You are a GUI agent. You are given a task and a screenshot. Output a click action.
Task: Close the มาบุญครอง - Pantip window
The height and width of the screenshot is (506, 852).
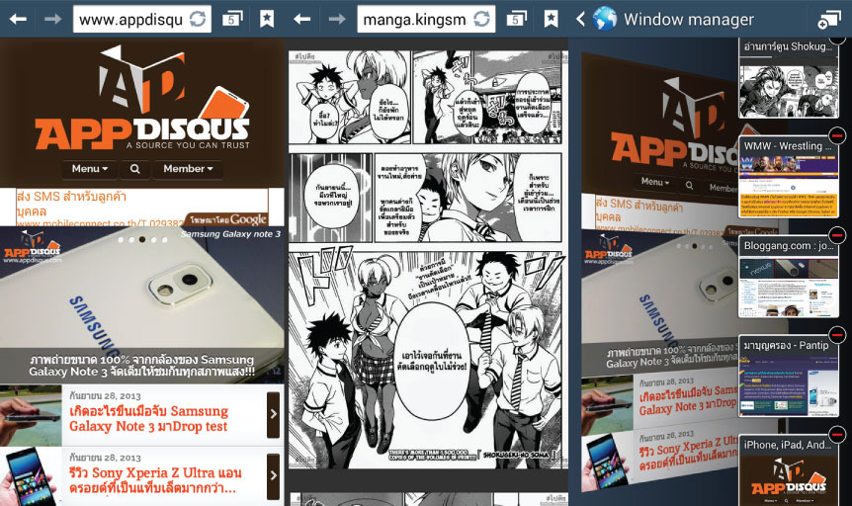[837, 335]
